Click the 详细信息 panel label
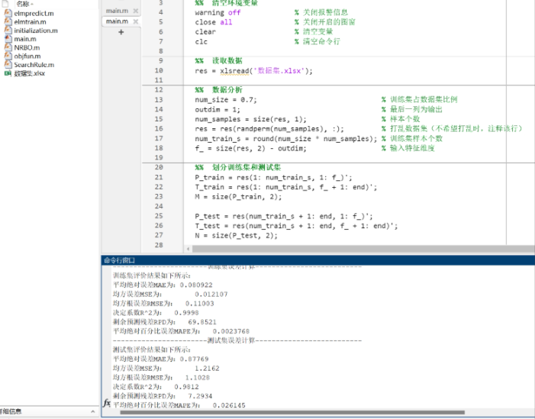This screenshot has width=535, height=419. click(10, 411)
